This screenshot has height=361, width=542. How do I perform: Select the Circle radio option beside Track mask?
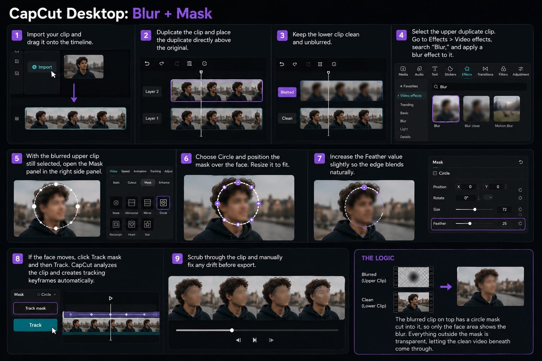coord(39,294)
